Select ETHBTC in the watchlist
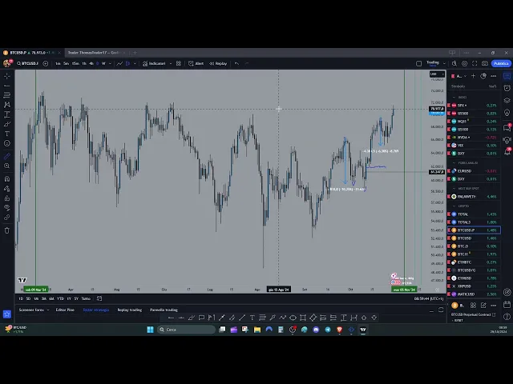 474,262
